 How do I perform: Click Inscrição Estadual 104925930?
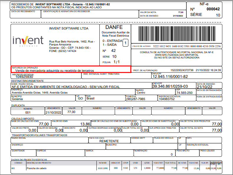coord(24,77)
